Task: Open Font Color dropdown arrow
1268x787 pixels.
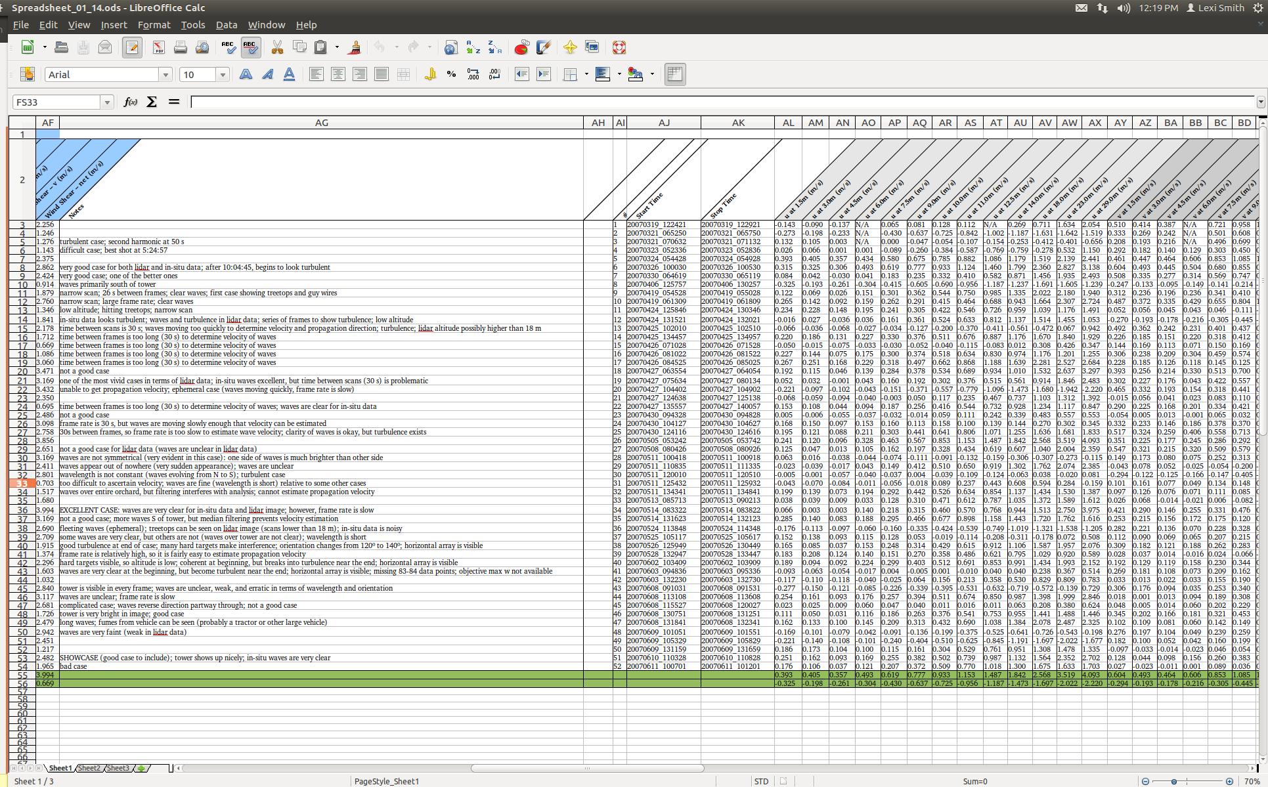Action: [x=652, y=74]
